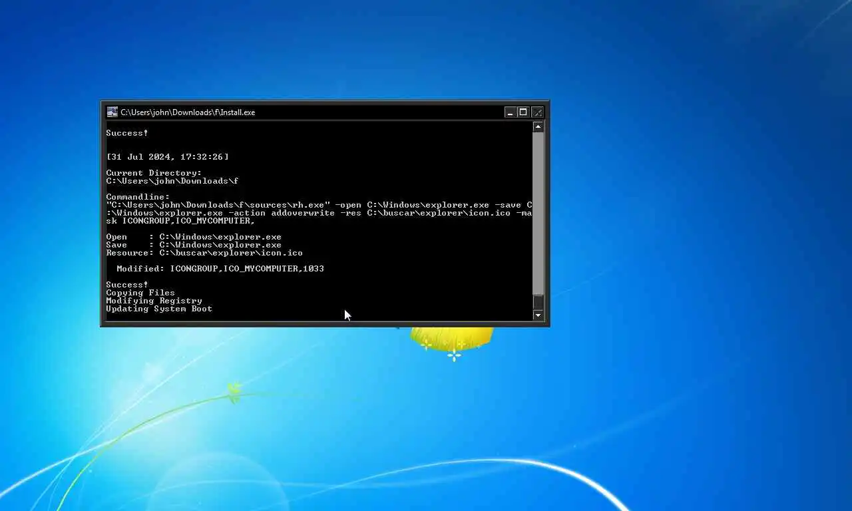Click the Install.exe window title text

(188, 112)
